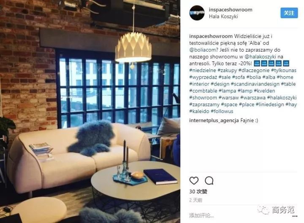Open Hala Koszyki location link

(x=223, y=17)
